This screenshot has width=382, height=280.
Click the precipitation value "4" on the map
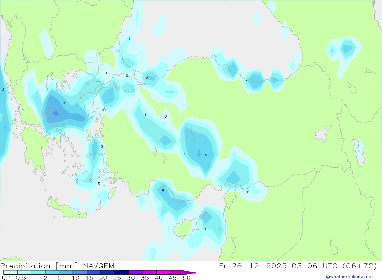163,190
